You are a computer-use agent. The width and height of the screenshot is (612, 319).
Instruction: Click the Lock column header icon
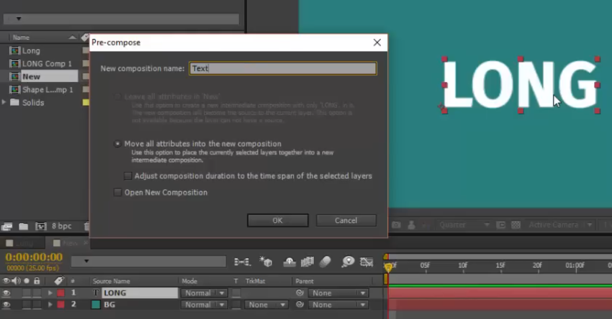coord(37,281)
